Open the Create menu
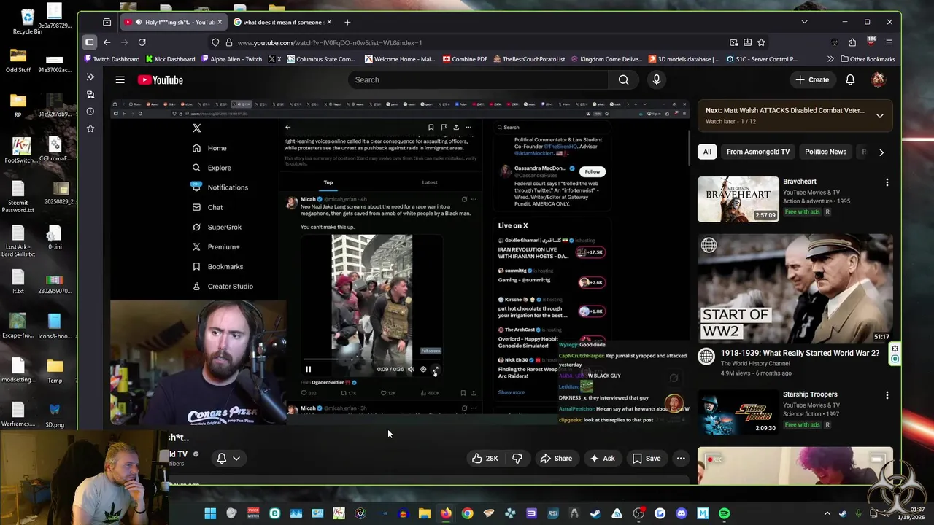The height and width of the screenshot is (525, 934). click(812, 80)
